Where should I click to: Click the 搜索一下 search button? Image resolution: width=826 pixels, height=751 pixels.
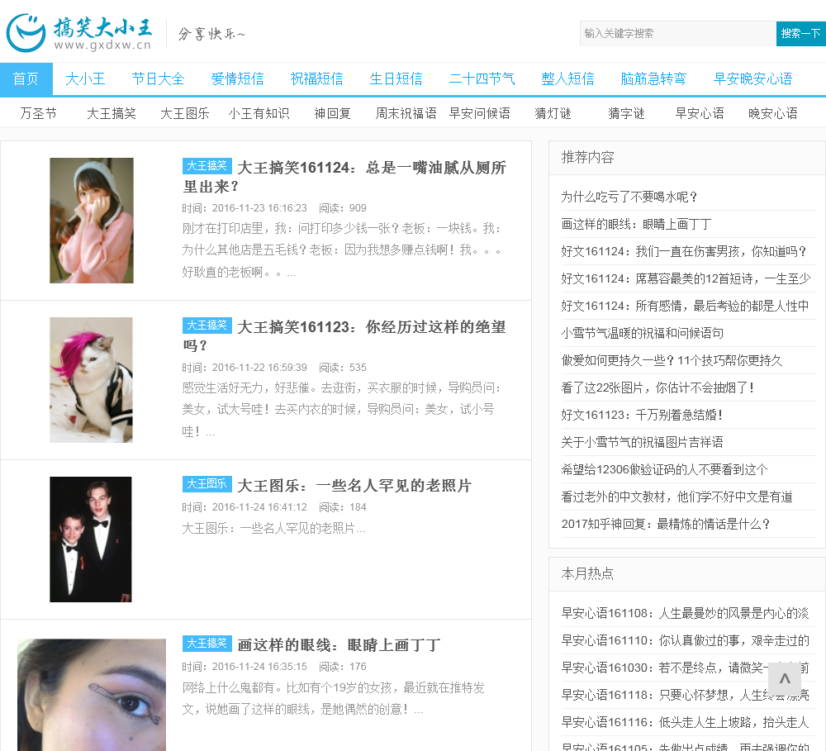(800, 34)
